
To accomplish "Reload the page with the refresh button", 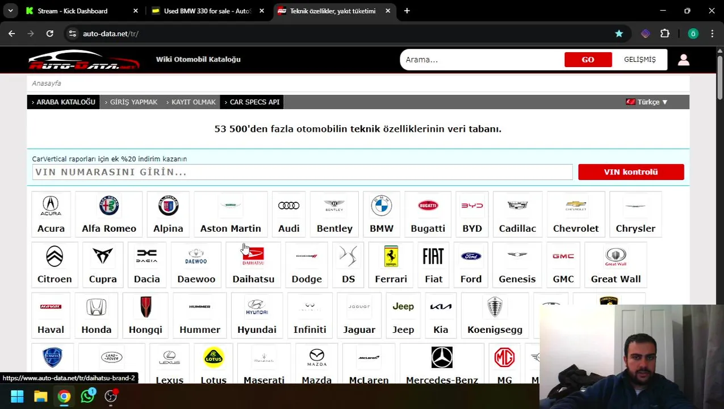I will tap(50, 34).
